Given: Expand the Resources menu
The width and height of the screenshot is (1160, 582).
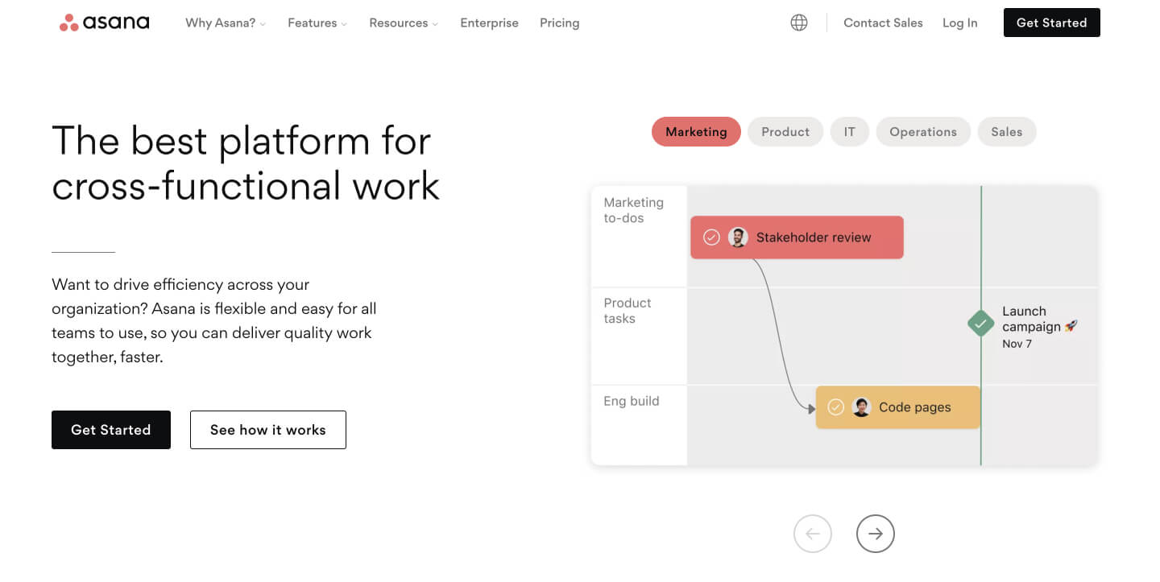Looking at the screenshot, I should (x=403, y=23).
